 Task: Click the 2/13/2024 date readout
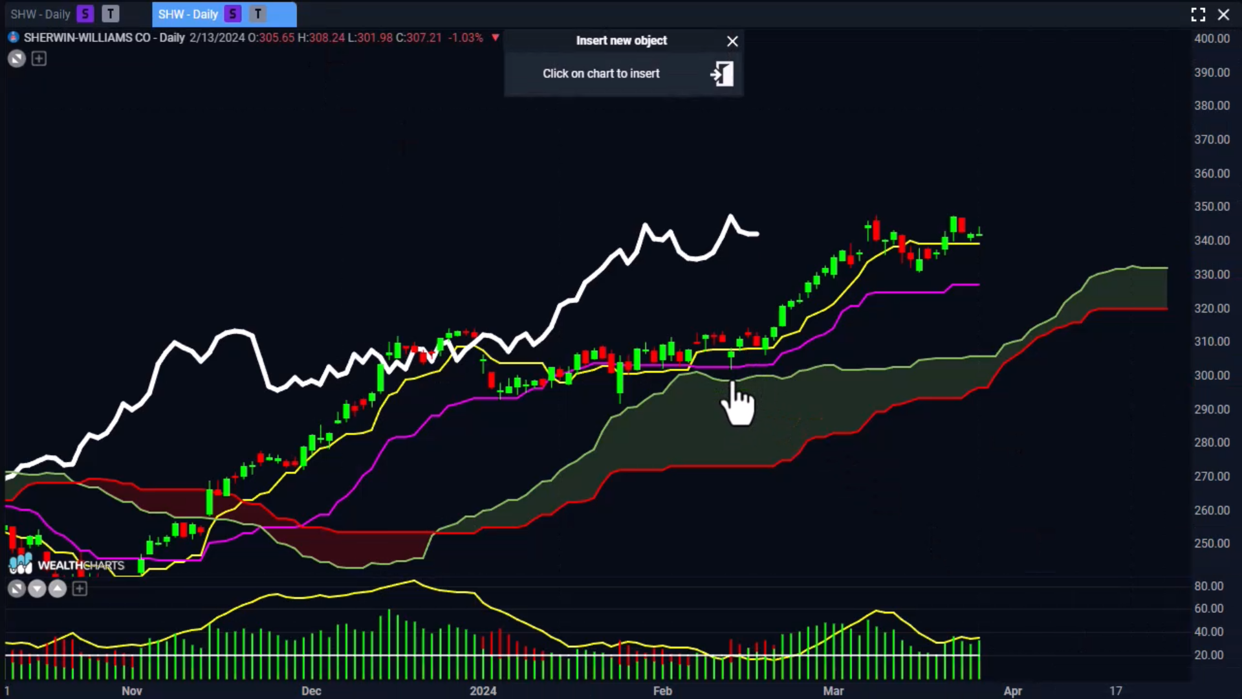coord(217,38)
